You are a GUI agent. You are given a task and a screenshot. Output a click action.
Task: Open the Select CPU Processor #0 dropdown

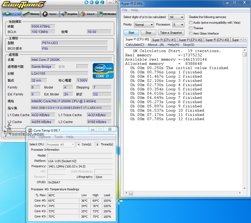[60, 145]
